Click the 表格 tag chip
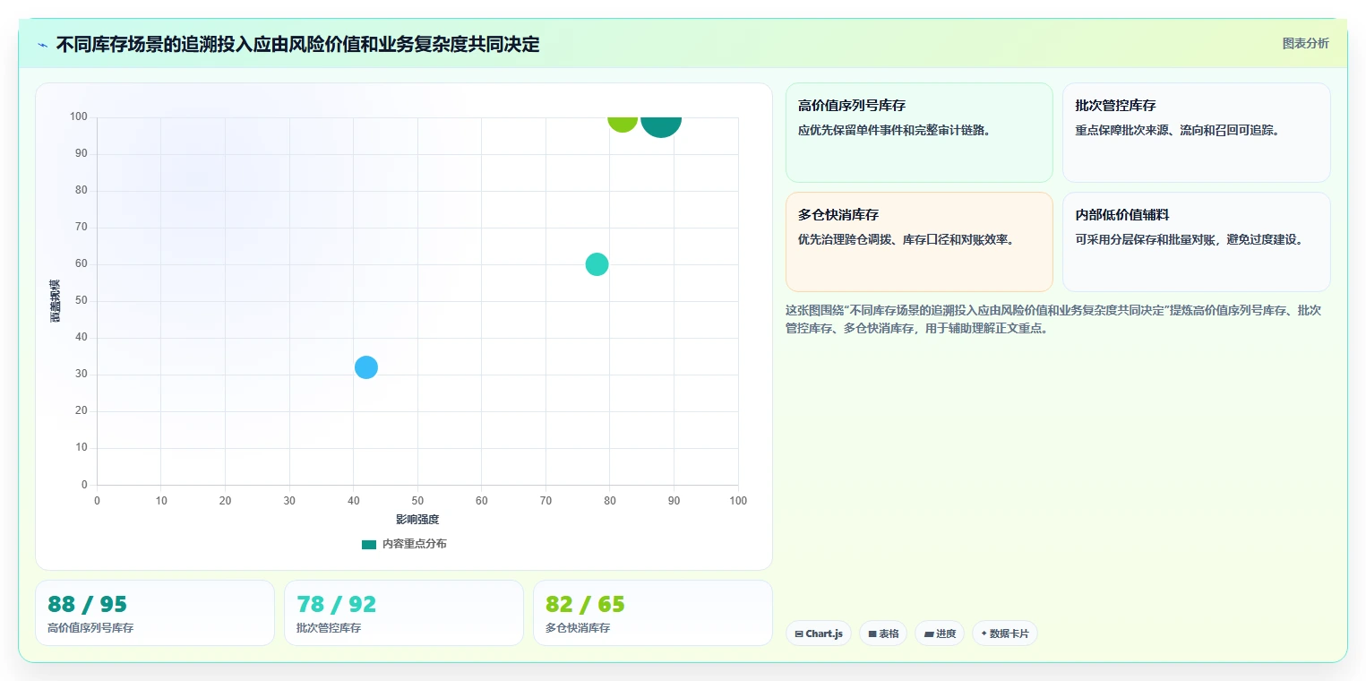This screenshot has height=681, width=1366. click(x=883, y=634)
